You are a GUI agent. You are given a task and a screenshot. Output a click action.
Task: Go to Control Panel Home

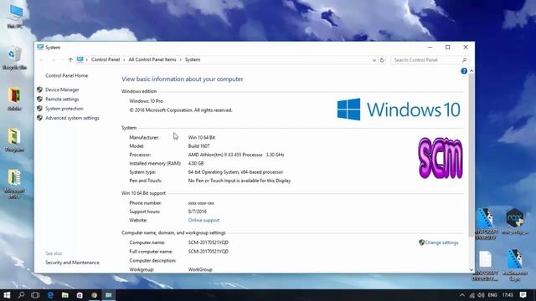67,76
